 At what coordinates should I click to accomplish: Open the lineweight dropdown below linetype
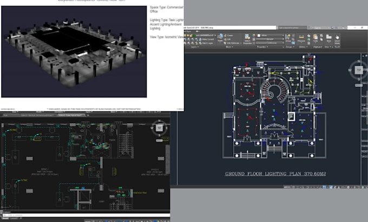coord(270,43)
